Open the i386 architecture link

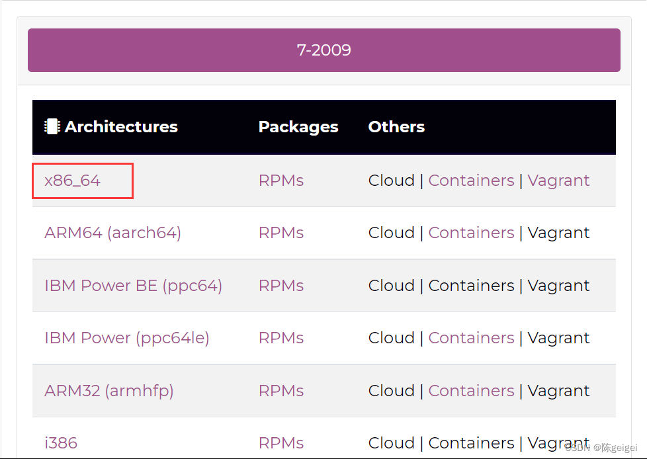[x=61, y=443]
